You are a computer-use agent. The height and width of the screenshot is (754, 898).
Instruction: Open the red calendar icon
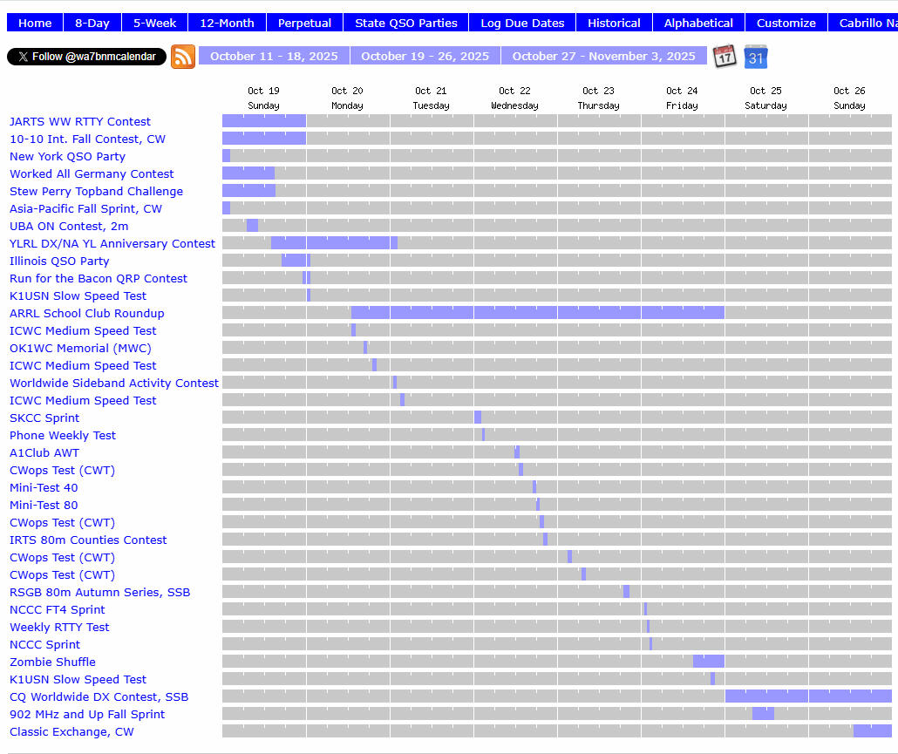(x=725, y=57)
